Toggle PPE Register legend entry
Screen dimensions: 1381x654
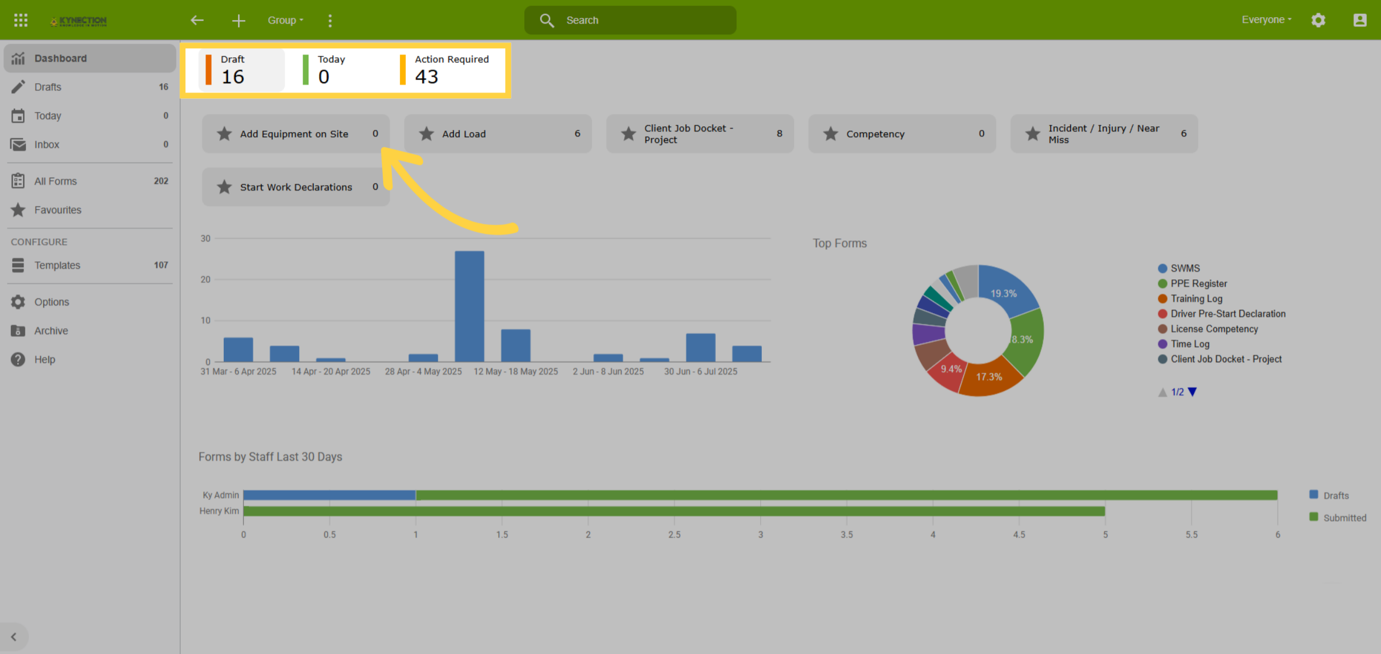point(1192,283)
